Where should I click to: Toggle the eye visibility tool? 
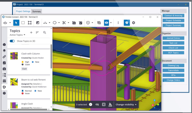[106, 23]
